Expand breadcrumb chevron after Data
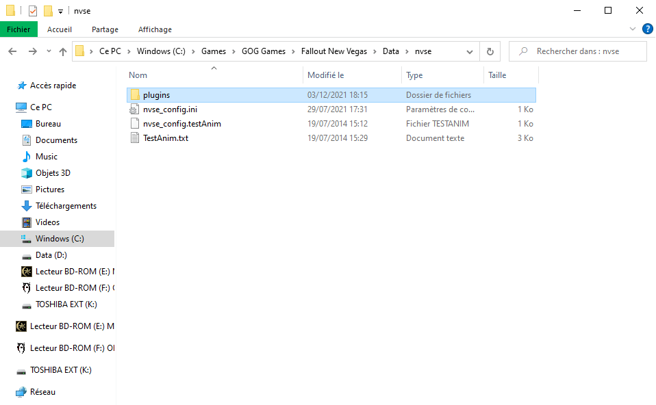Image resolution: width=656 pixels, height=405 pixels. pyautogui.click(x=407, y=51)
